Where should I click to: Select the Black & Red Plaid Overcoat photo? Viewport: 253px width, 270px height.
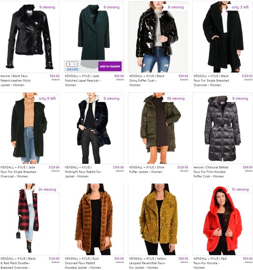tap(29, 219)
